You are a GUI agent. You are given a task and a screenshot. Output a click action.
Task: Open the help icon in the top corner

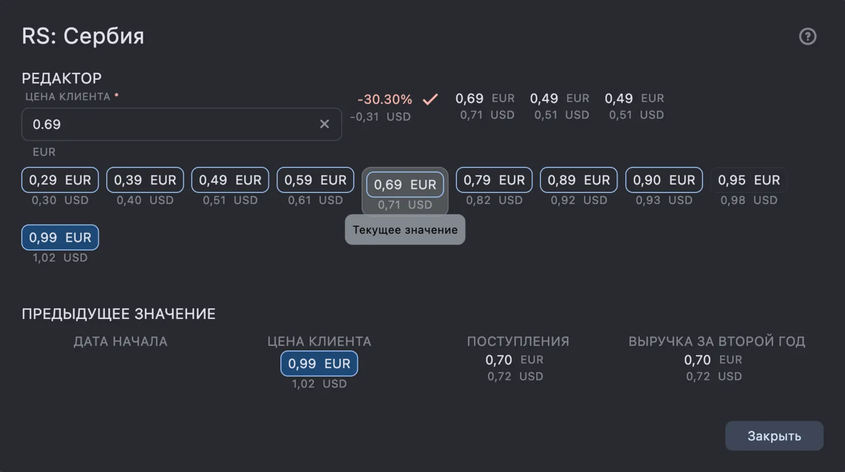point(807,36)
